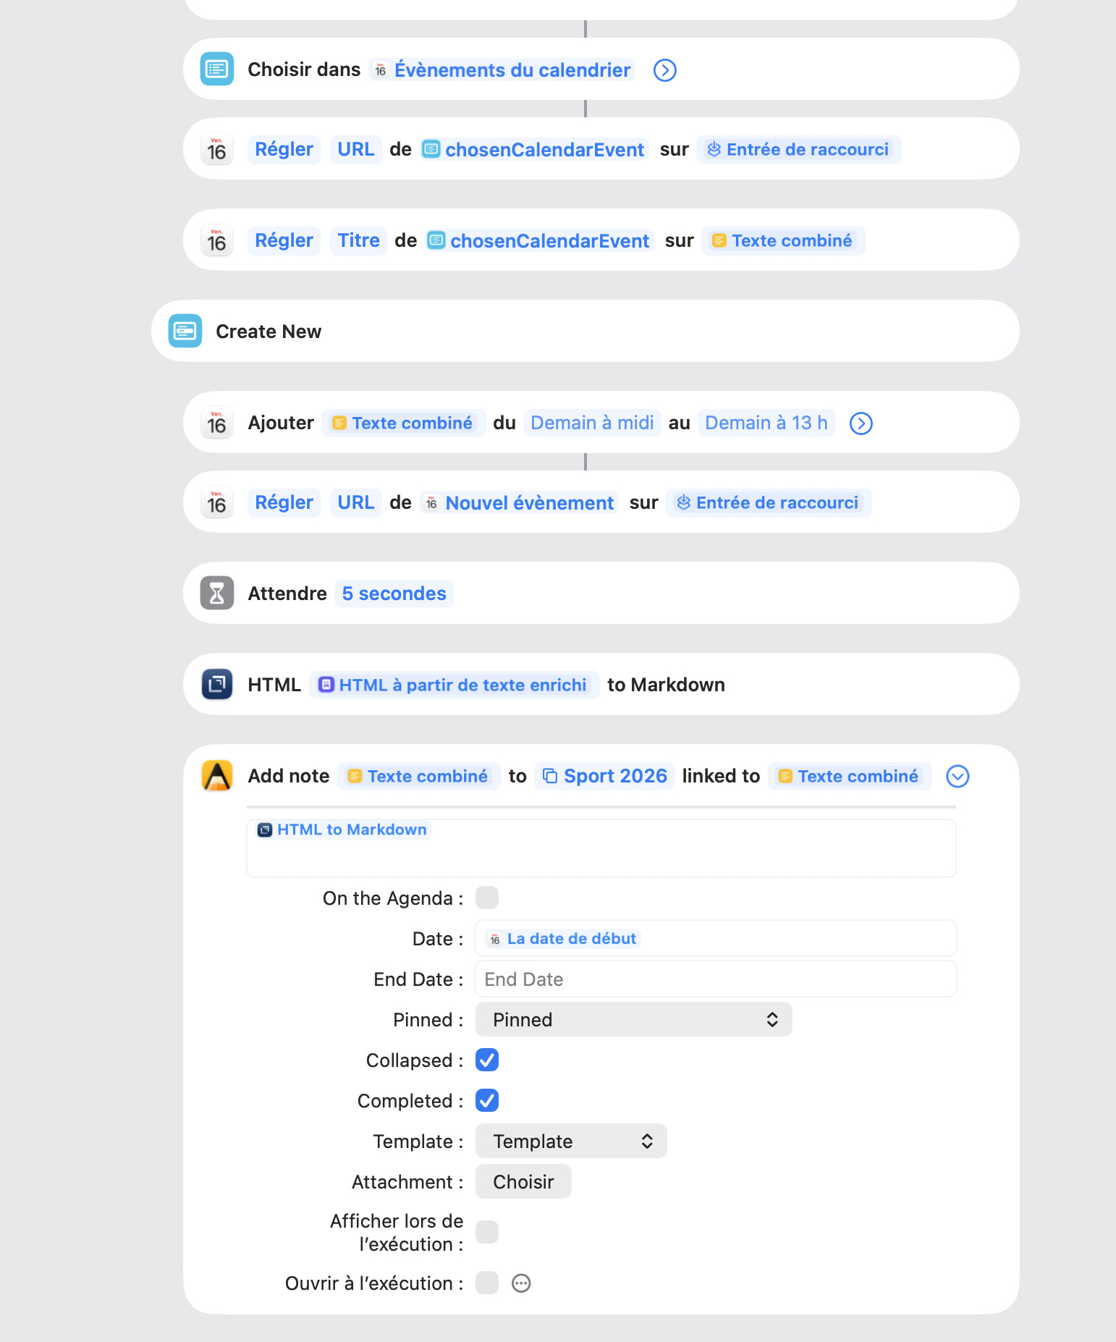
Task: Select the Sport 2026 project token
Action: tap(605, 776)
